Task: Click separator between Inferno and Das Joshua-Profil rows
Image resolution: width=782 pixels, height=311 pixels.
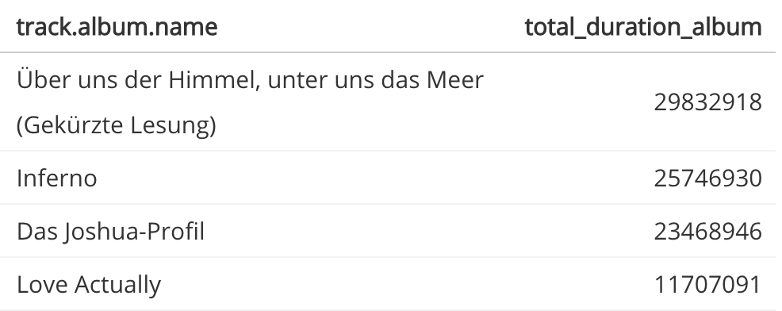Action: tap(388, 204)
